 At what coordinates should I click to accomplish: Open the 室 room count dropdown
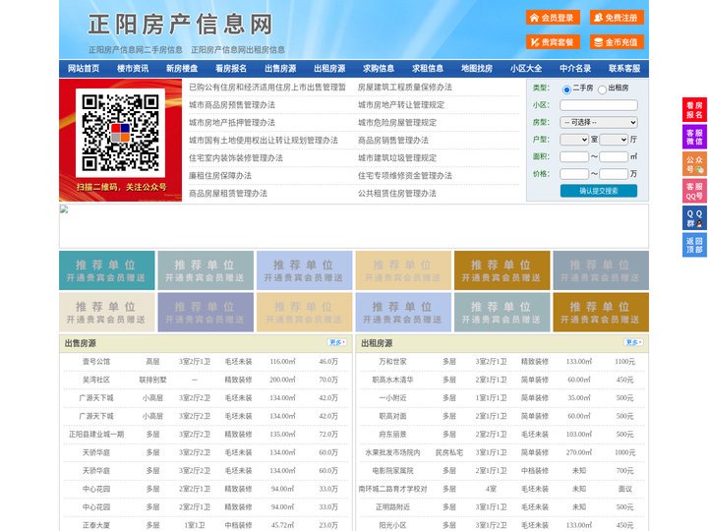(574, 140)
